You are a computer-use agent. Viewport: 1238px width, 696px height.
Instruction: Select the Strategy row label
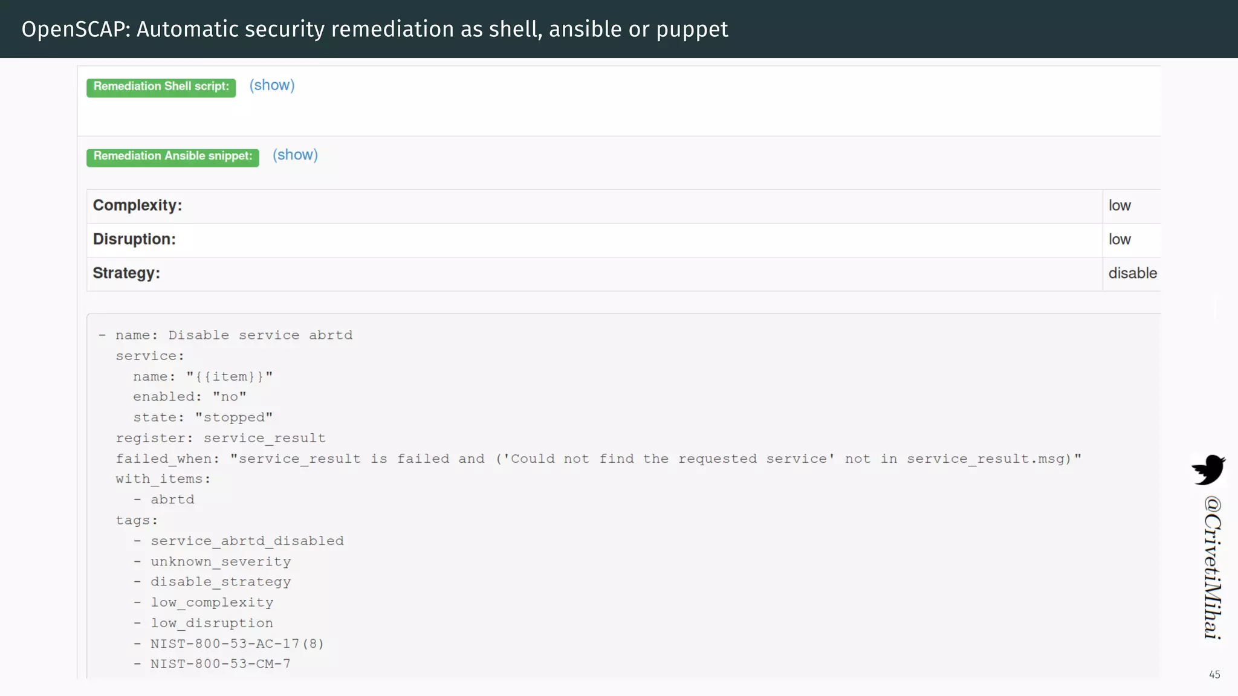coord(126,273)
